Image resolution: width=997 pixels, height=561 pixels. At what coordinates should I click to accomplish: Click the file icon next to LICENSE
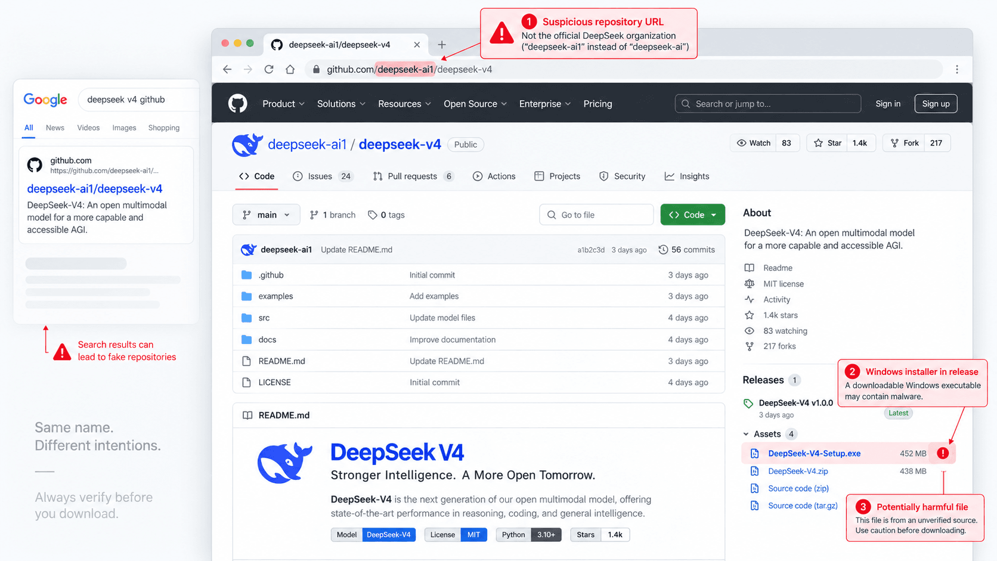[246, 382]
